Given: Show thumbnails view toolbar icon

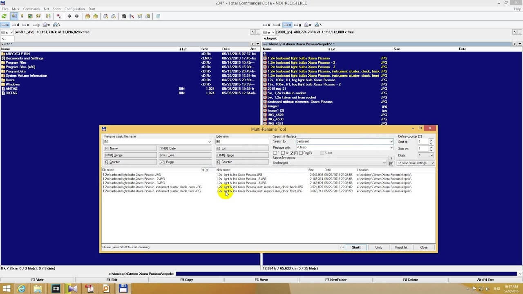Looking at the screenshot, I should pos(30,16).
